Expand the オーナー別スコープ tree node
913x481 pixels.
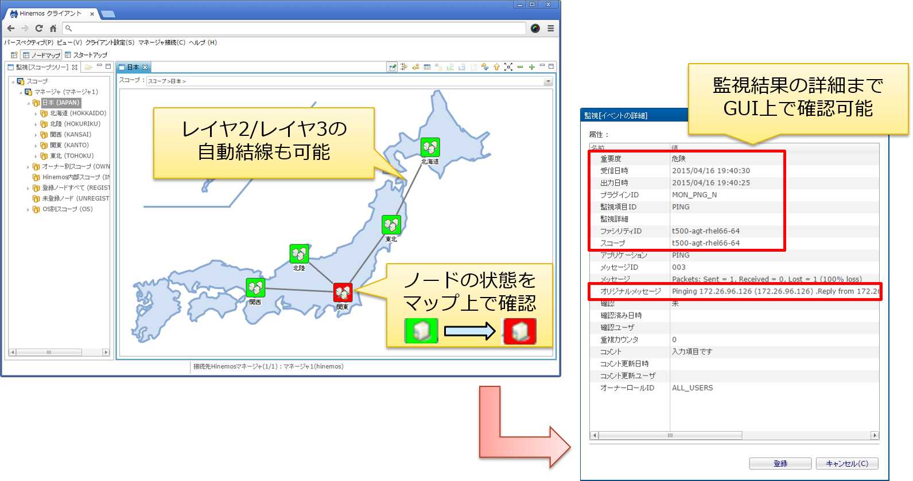click(x=28, y=167)
